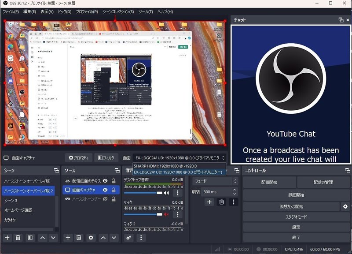352x254 pixels.
Task: Start streaming with 配信開始
Action: 269,182
